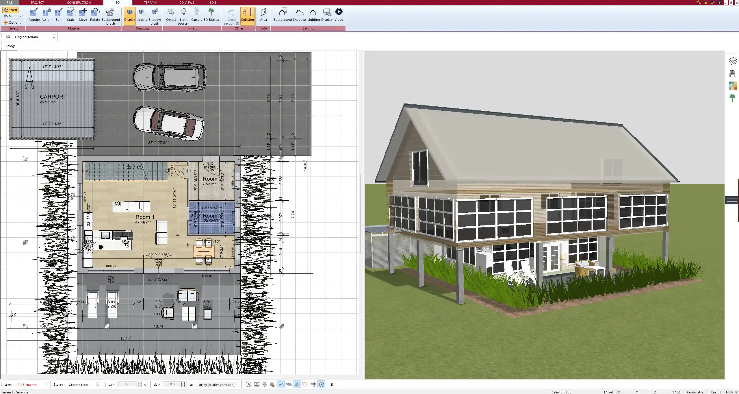Toggle the north arrow indicator

click(322, 384)
